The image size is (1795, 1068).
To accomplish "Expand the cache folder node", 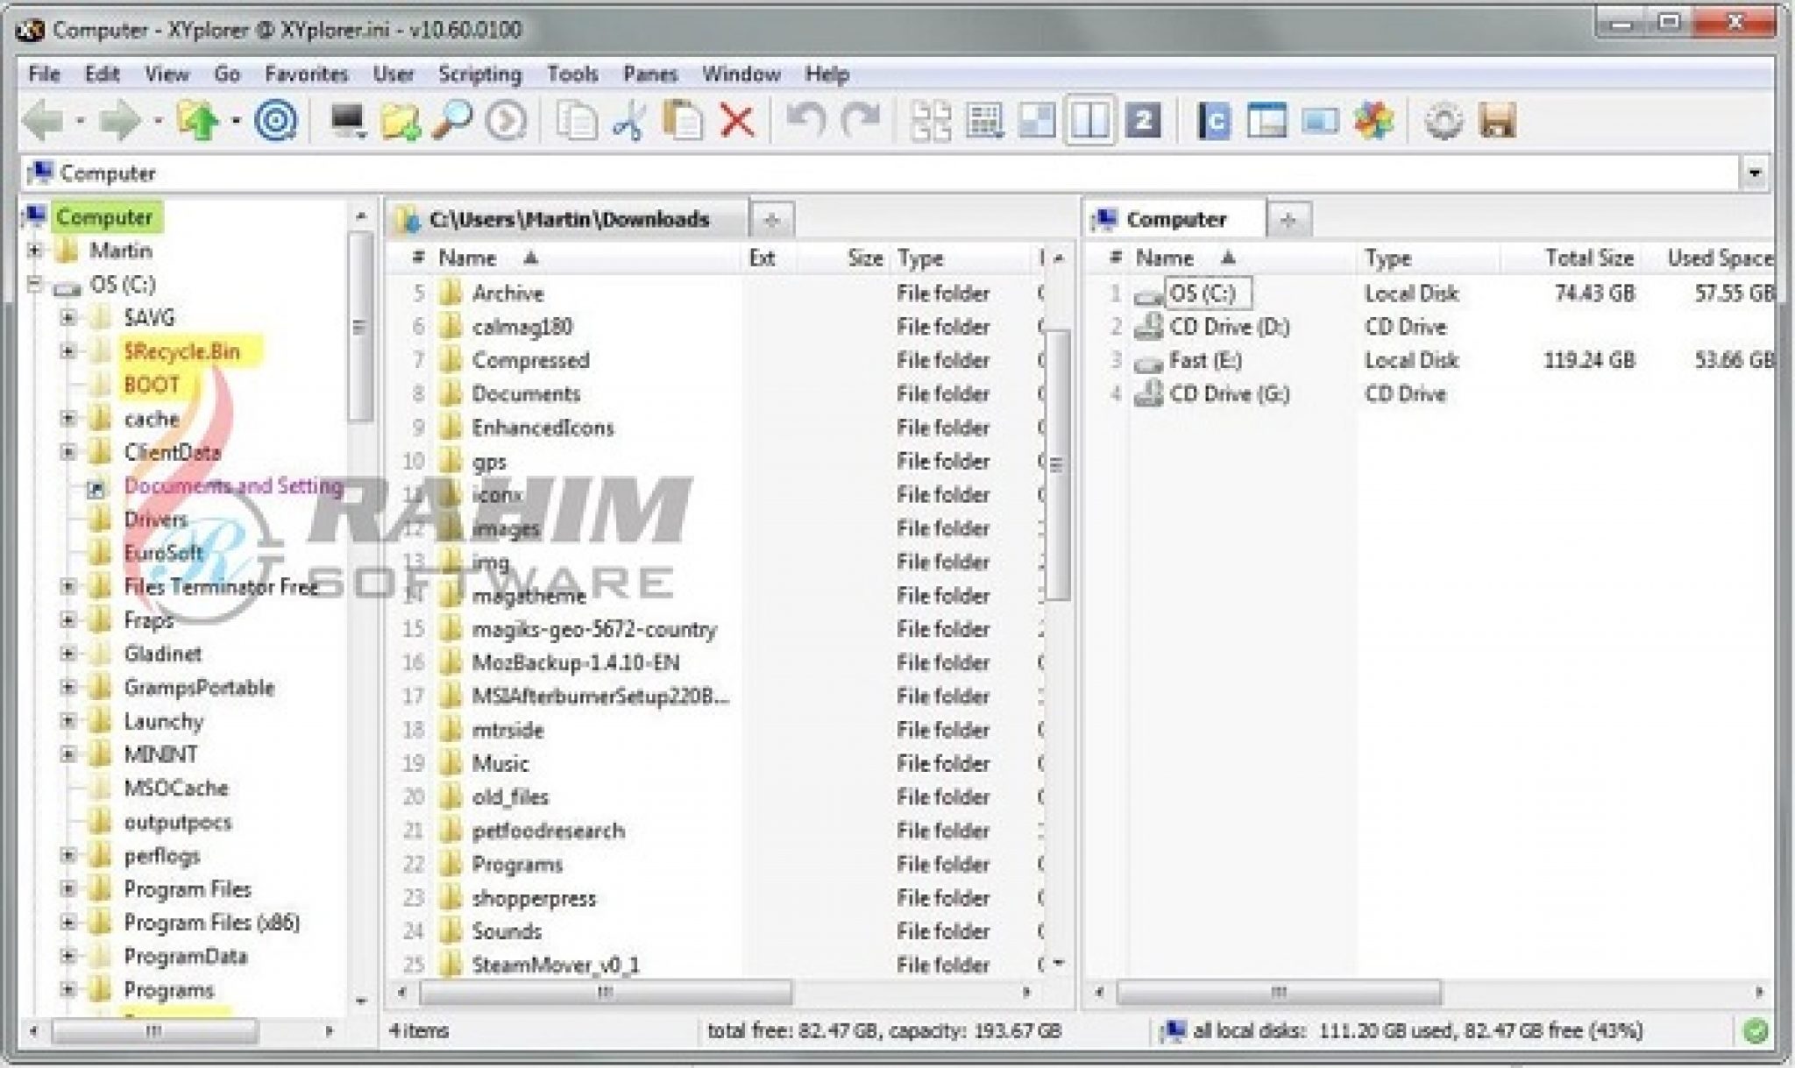I will tap(68, 418).
